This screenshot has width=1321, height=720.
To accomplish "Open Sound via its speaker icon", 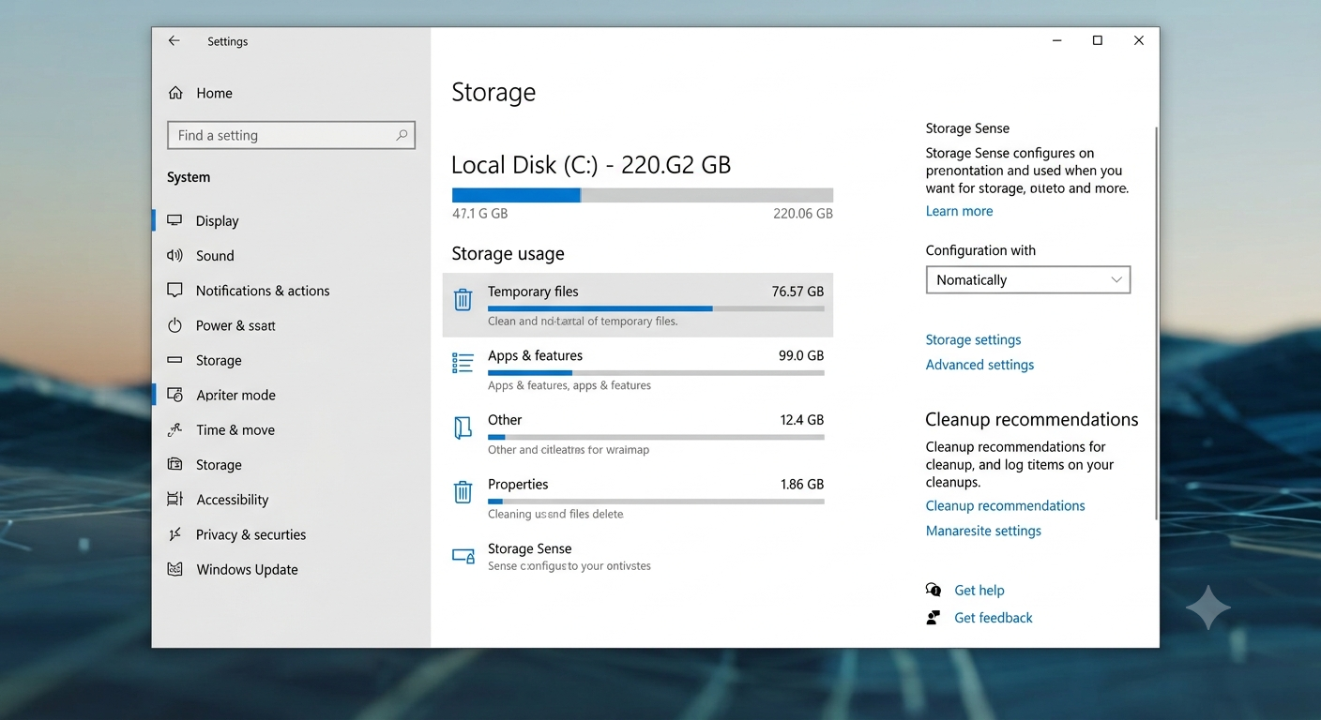I will [175, 255].
